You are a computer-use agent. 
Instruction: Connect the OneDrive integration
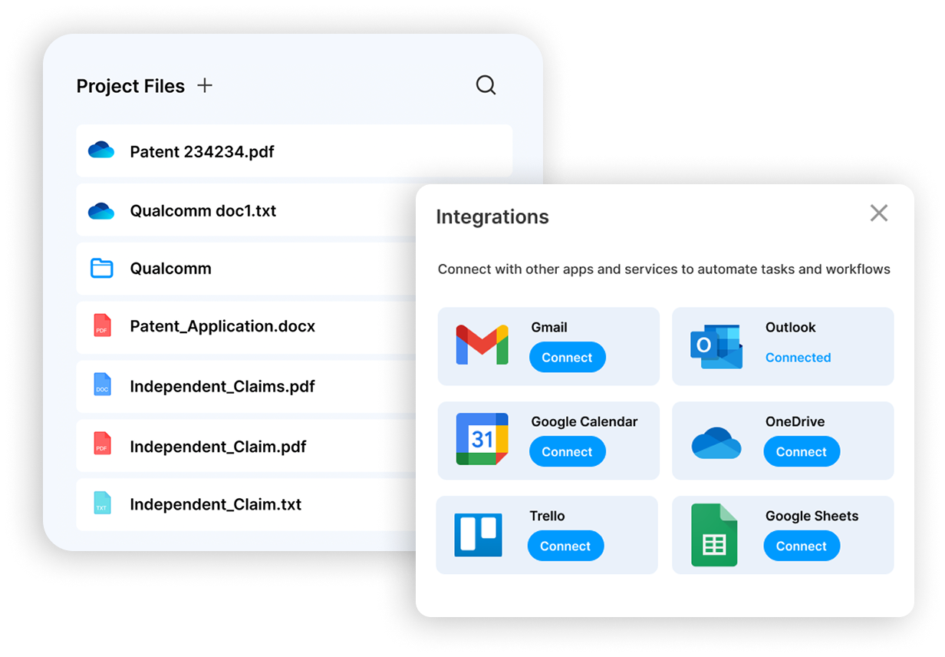coord(802,452)
